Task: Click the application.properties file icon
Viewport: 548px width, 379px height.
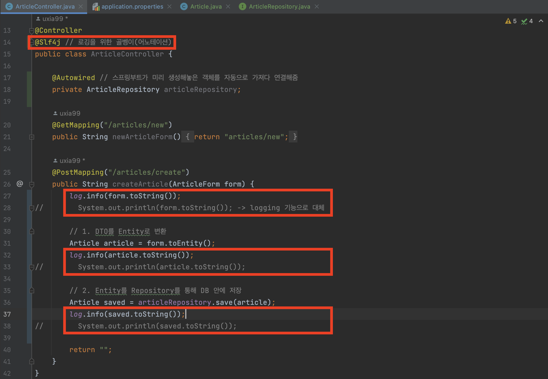Action: 96,7
